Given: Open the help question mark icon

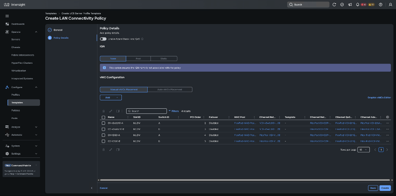Looking at the screenshot, I should (381, 5).
